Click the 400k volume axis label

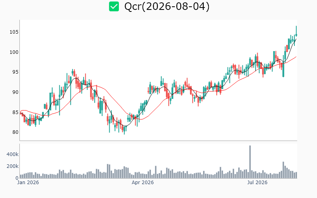(x=12, y=154)
